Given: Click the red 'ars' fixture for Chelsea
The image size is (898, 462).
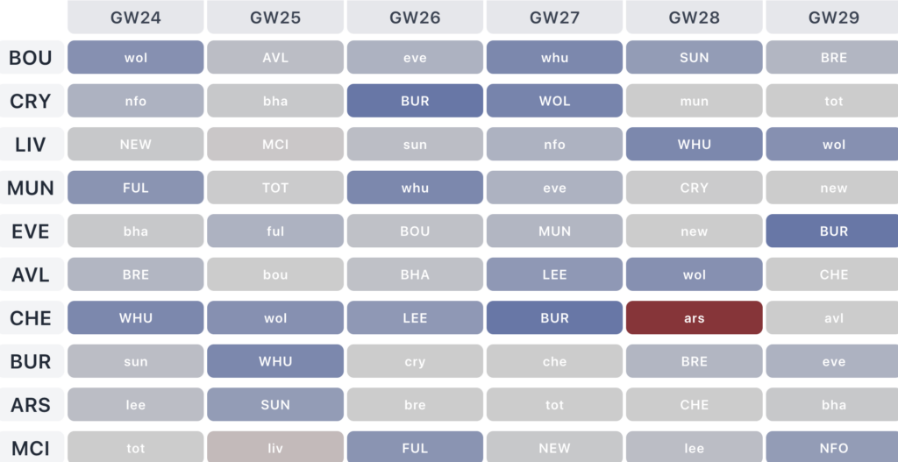Looking at the screenshot, I should [694, 318].
